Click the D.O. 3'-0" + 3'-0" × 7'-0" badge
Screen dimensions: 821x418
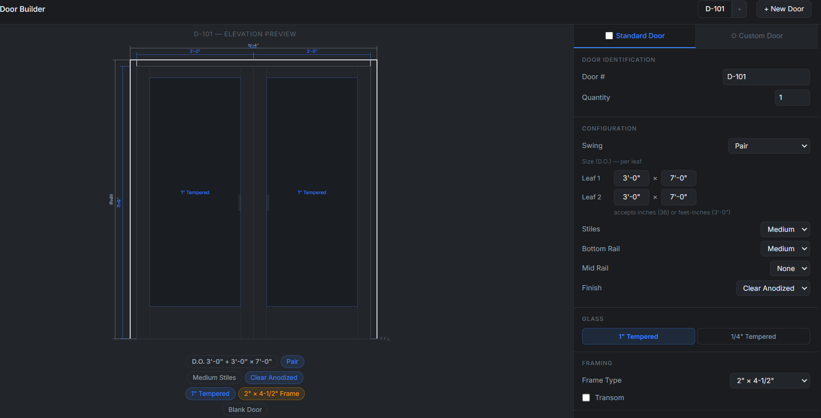pyautogui.click(x=232, y=361)
